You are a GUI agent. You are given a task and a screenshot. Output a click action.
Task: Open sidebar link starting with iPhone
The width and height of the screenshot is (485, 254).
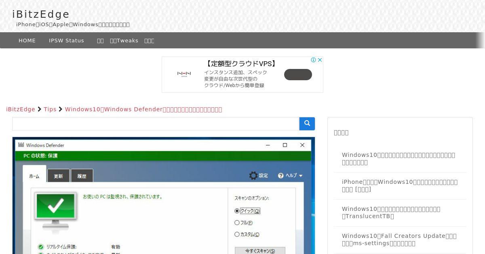(400, 185)
